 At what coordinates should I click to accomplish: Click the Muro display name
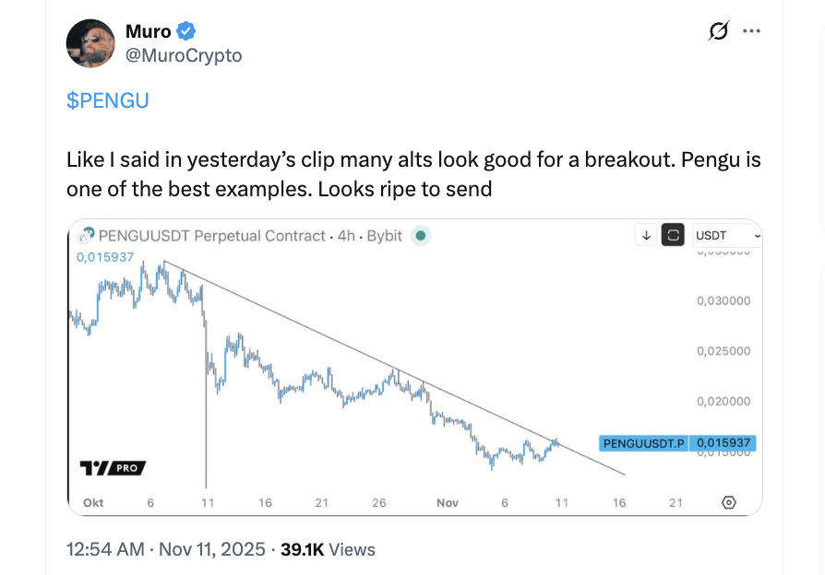147,31
